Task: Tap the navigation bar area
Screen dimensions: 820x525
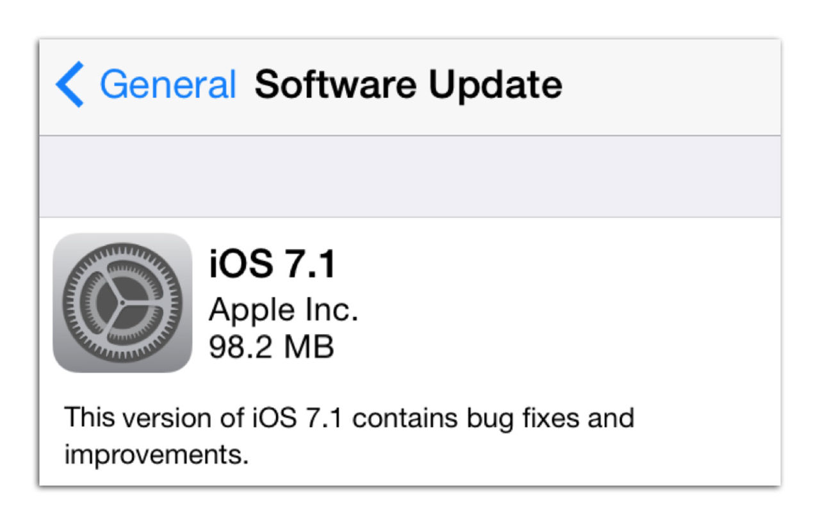Action: point(410,84)
